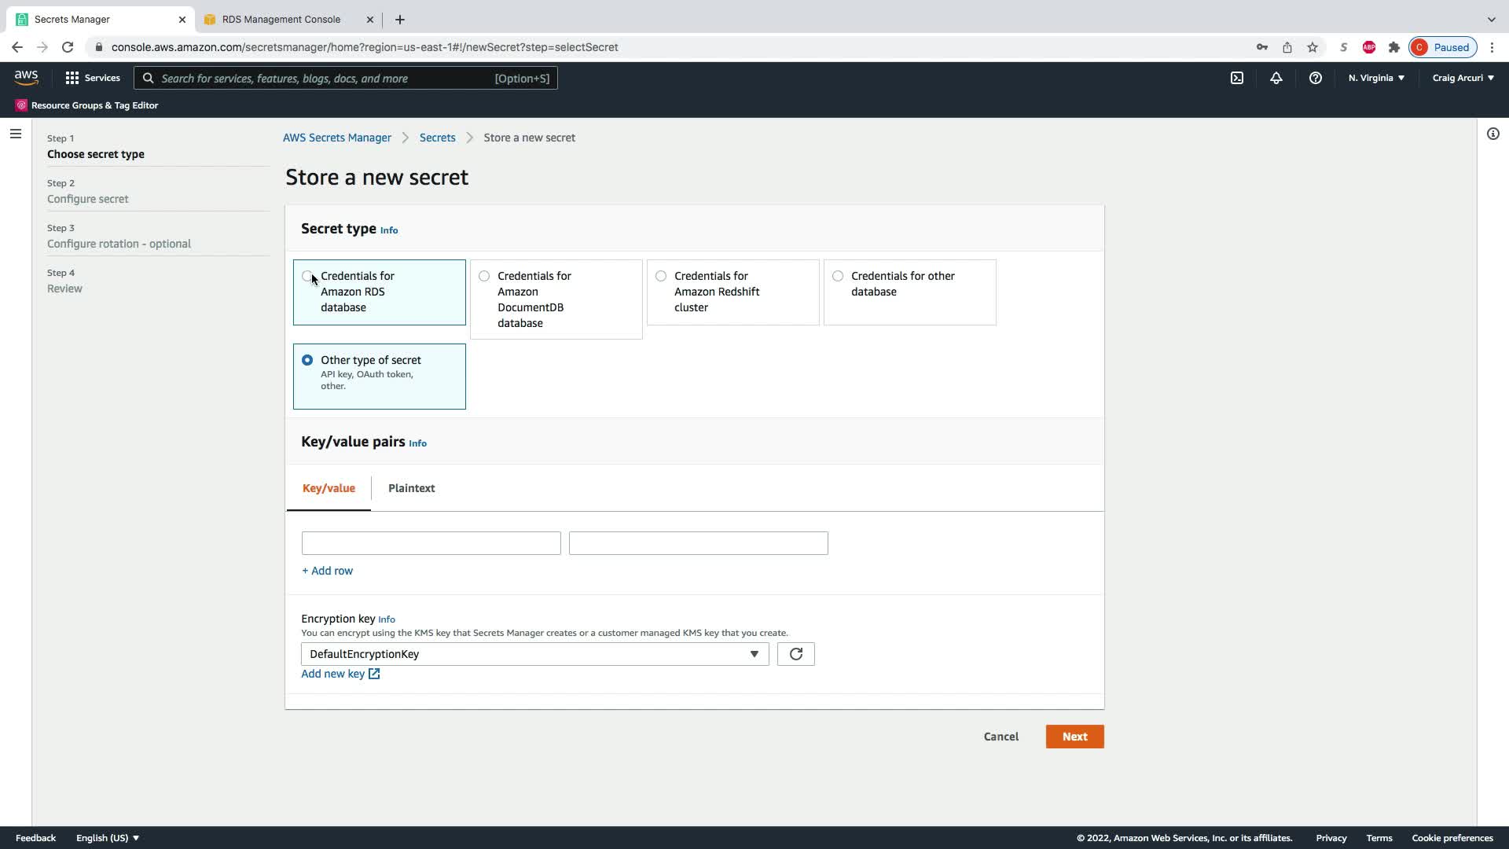This screenshot has width=1509, height=849.
Task: Open the Services grid menu icon
Action: [x=72, y=78]
